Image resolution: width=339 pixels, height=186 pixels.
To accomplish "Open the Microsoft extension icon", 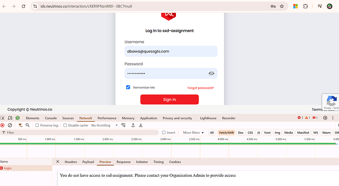I will tap(295, 6).
